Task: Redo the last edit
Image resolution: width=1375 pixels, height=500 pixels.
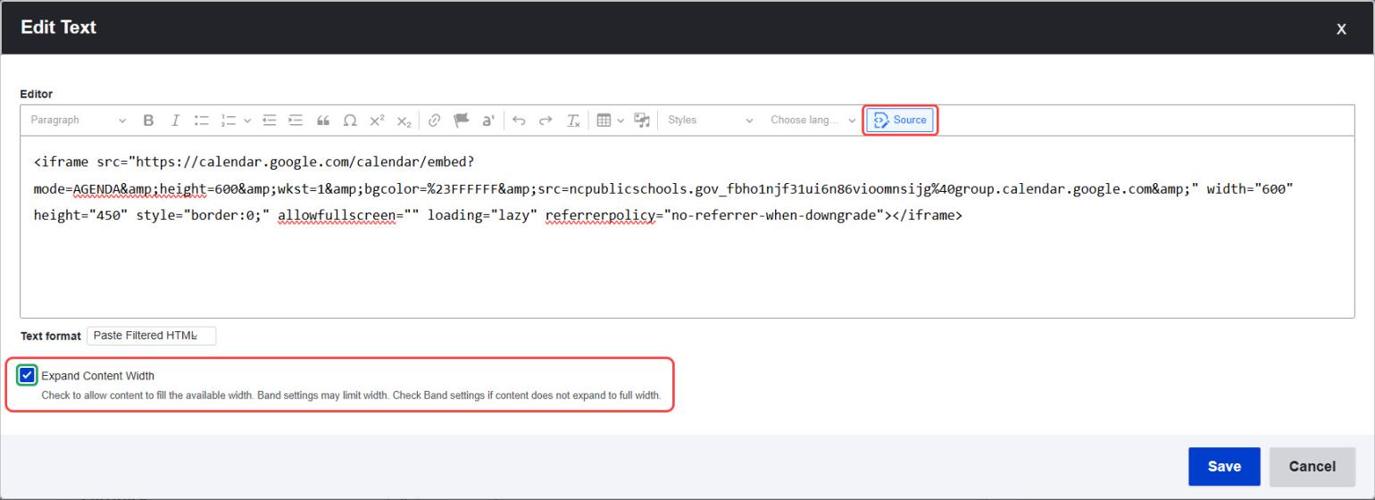Action: point(546,121)
